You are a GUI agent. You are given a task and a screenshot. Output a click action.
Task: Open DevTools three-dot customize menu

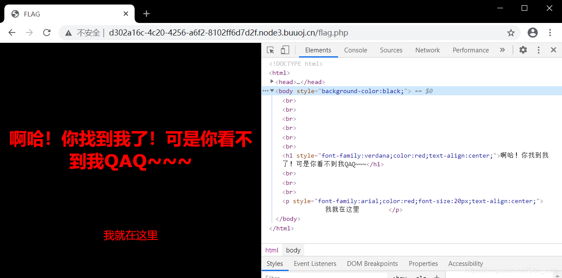point(539,50)
